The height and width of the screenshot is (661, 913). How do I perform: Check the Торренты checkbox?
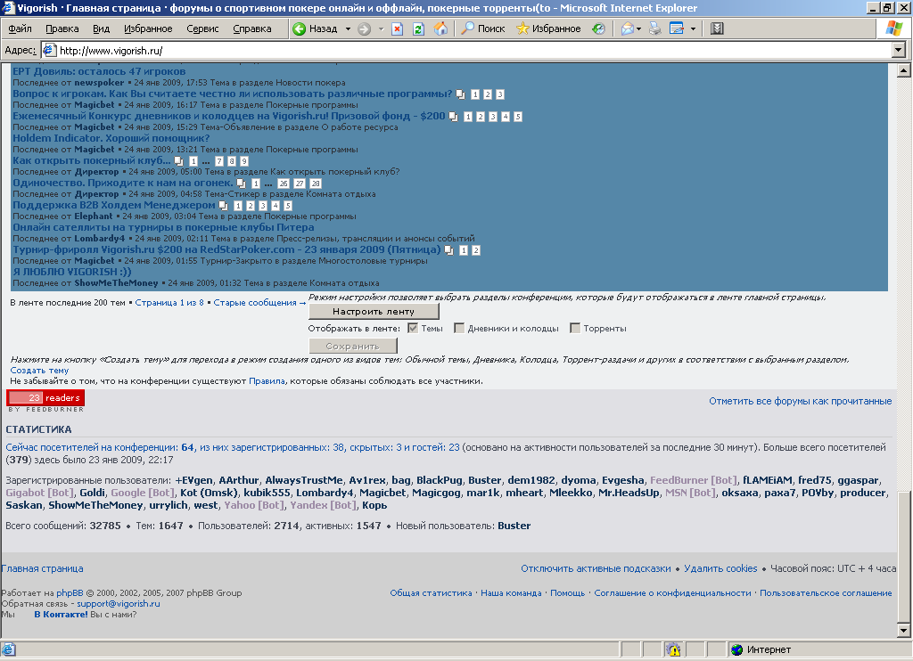pyautogui.click(x=575, y=329)
